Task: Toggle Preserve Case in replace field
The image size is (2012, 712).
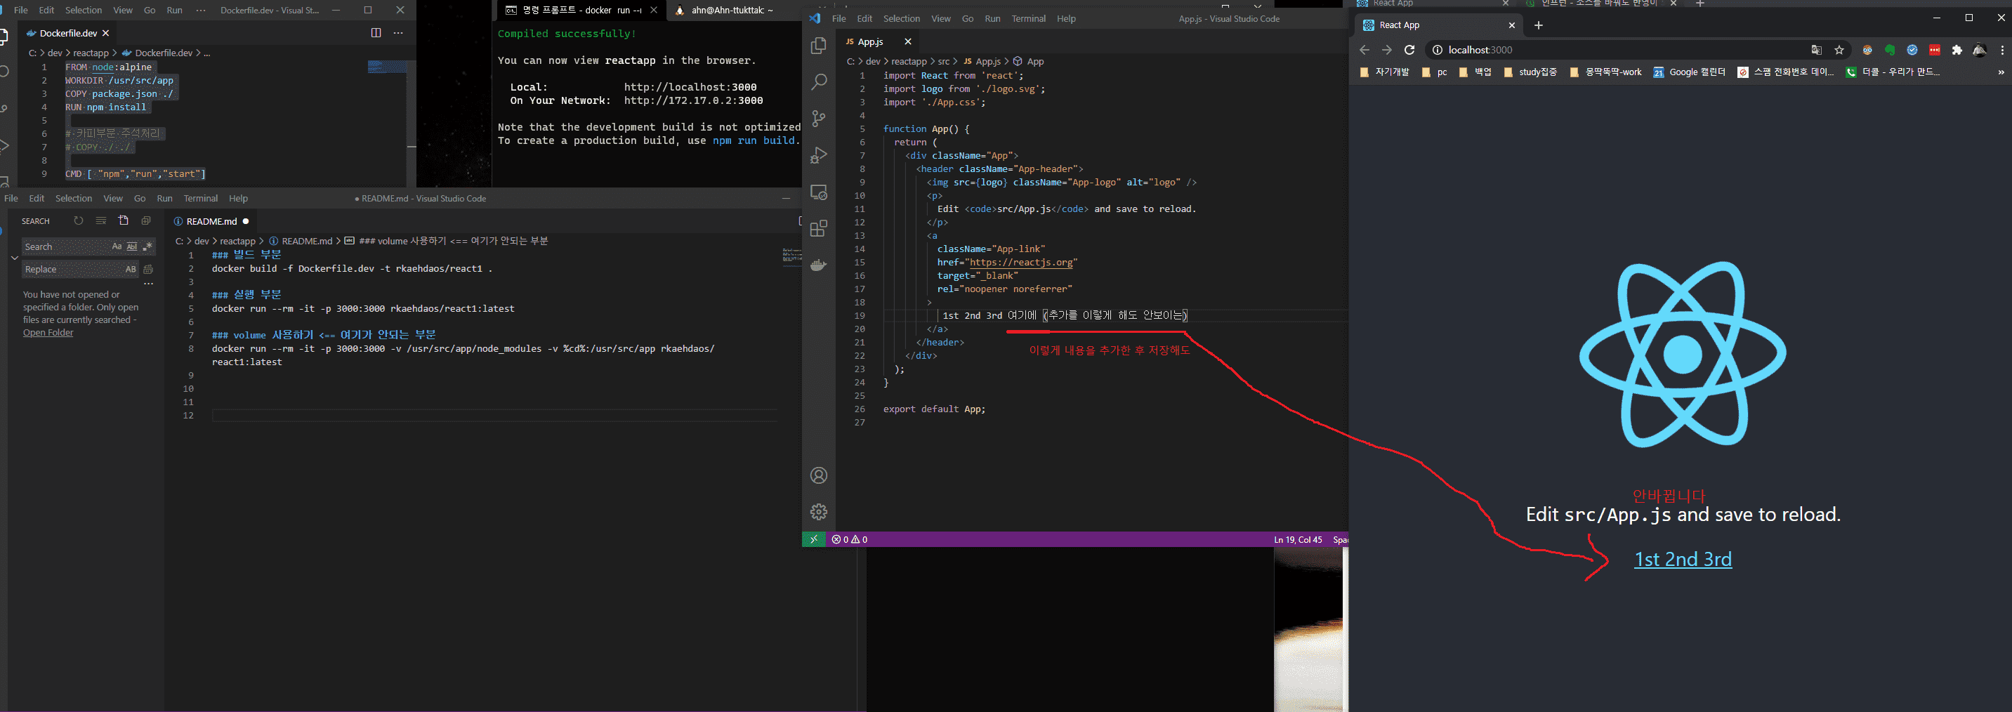Action: [x=131, y=270]
